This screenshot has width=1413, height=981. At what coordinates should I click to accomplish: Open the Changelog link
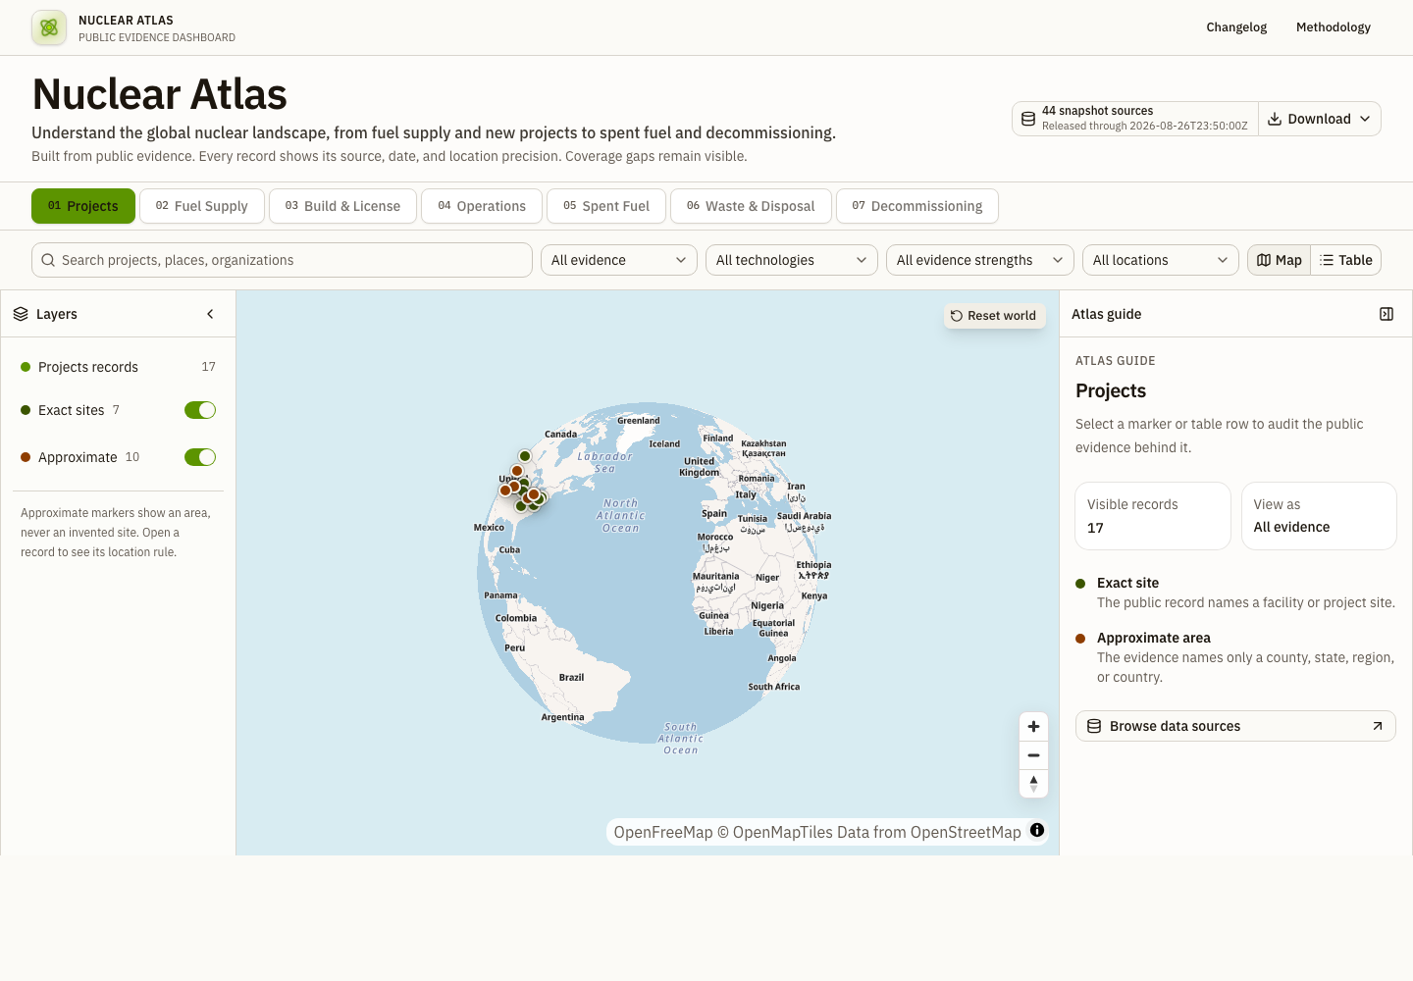pos(1236,27)
